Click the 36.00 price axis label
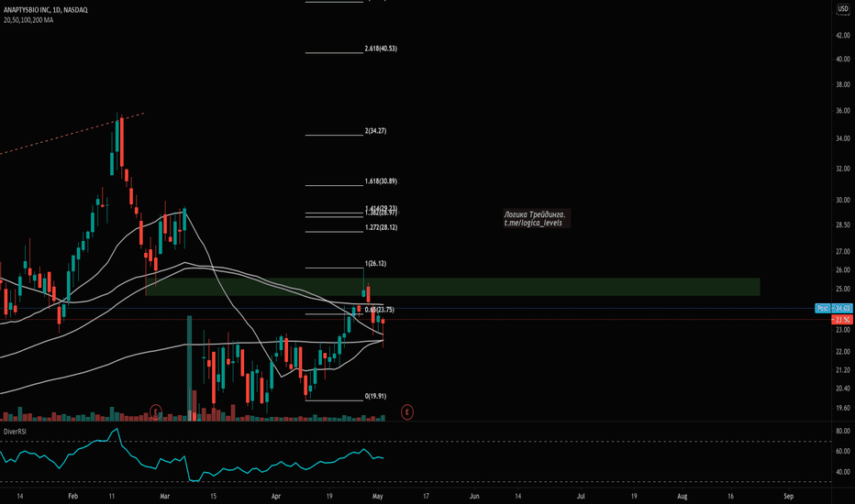The width and height of the screenshot is (855, 504). tap(843, 111)
